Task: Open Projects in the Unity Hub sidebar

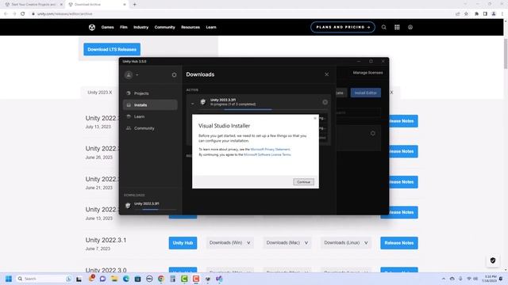Action: point(150,93)
